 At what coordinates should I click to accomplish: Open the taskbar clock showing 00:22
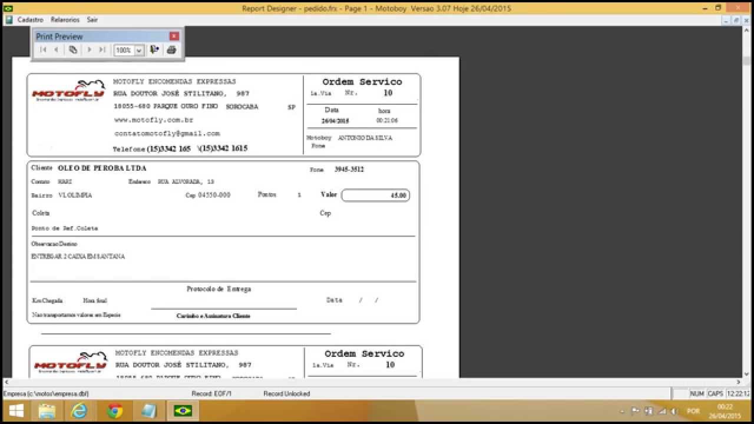coord(725,411)
